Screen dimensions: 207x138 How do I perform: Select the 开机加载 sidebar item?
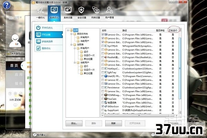pyautogui.click(x=49, y=34)
